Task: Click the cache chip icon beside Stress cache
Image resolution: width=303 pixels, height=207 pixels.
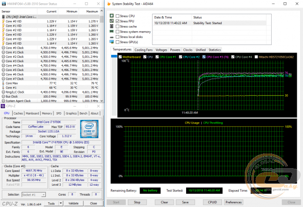Action: (x=112, y=26)
